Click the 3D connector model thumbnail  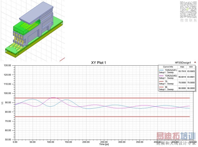[x=34, y=30]
